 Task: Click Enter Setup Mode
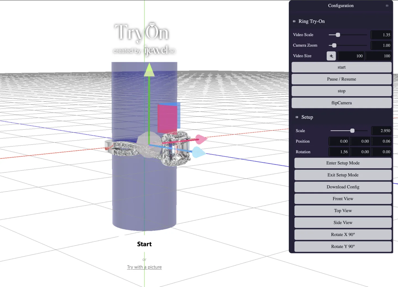pyautogui.click(x=343, y=163)
